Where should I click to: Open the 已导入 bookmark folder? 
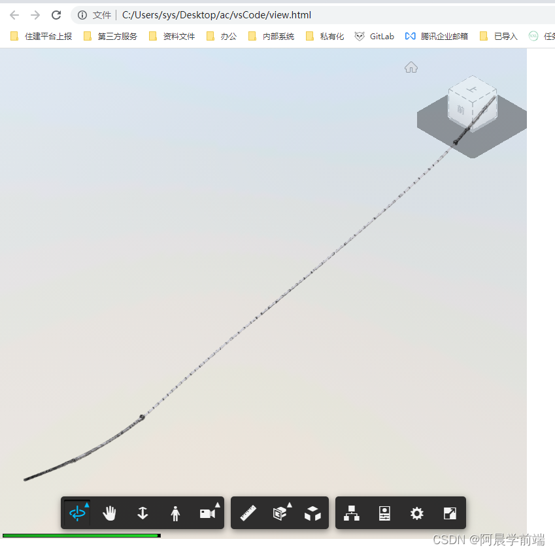click(498, 36)
